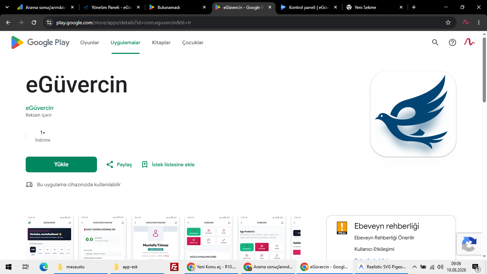Select the Uygulamalar tab

point(125,42)
